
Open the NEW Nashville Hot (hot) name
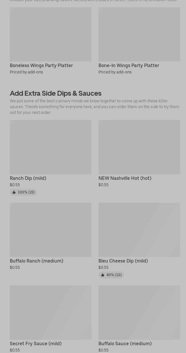pyautogui.click(x=125, y=178)
